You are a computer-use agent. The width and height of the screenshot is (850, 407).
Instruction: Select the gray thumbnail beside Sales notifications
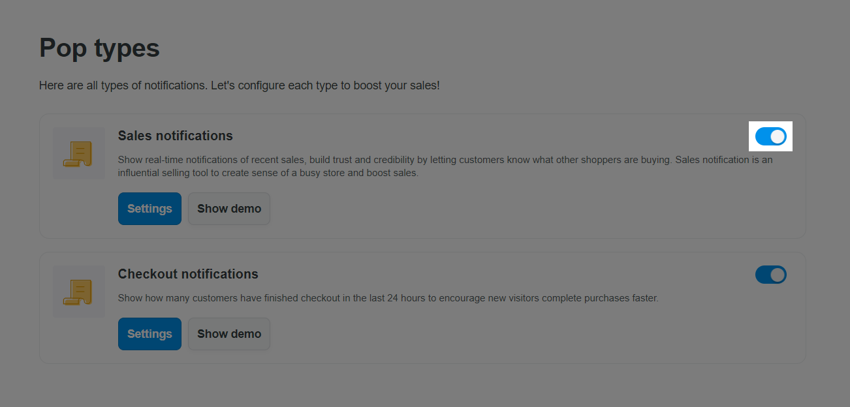(x=79, y=153)
